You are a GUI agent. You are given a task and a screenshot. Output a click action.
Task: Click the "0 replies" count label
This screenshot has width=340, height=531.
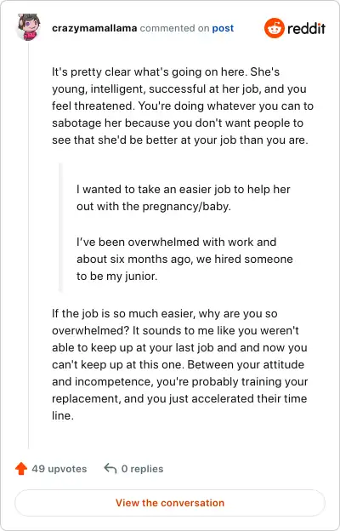143,469
